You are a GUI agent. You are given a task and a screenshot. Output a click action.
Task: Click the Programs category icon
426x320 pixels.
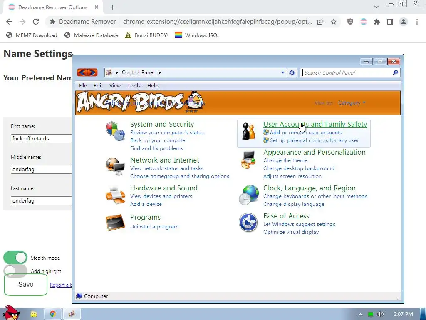[x=115, y=222]
